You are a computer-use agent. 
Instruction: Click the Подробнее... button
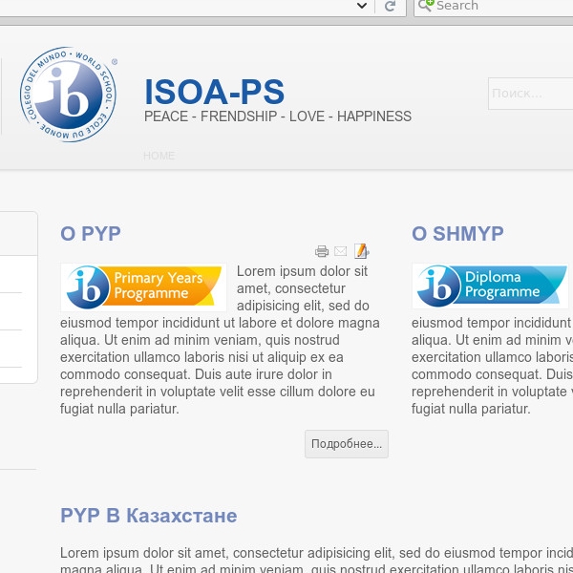click(347, 444)
